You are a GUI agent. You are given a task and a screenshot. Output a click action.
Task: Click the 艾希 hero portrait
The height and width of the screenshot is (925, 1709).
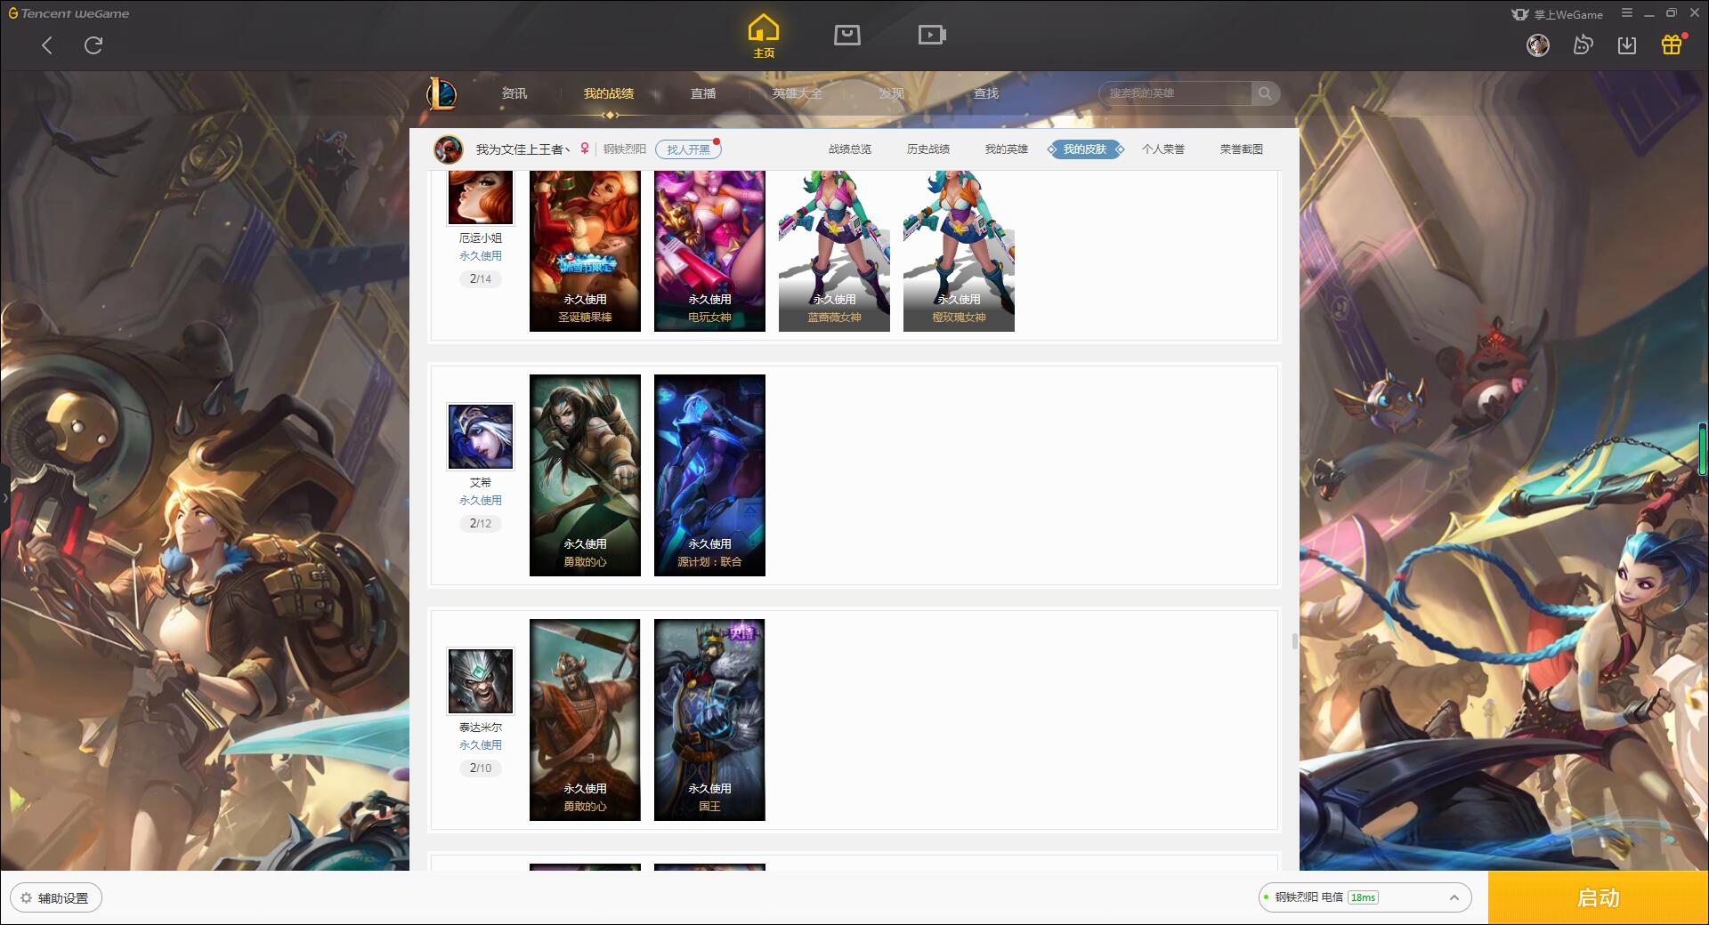point(481,437)
